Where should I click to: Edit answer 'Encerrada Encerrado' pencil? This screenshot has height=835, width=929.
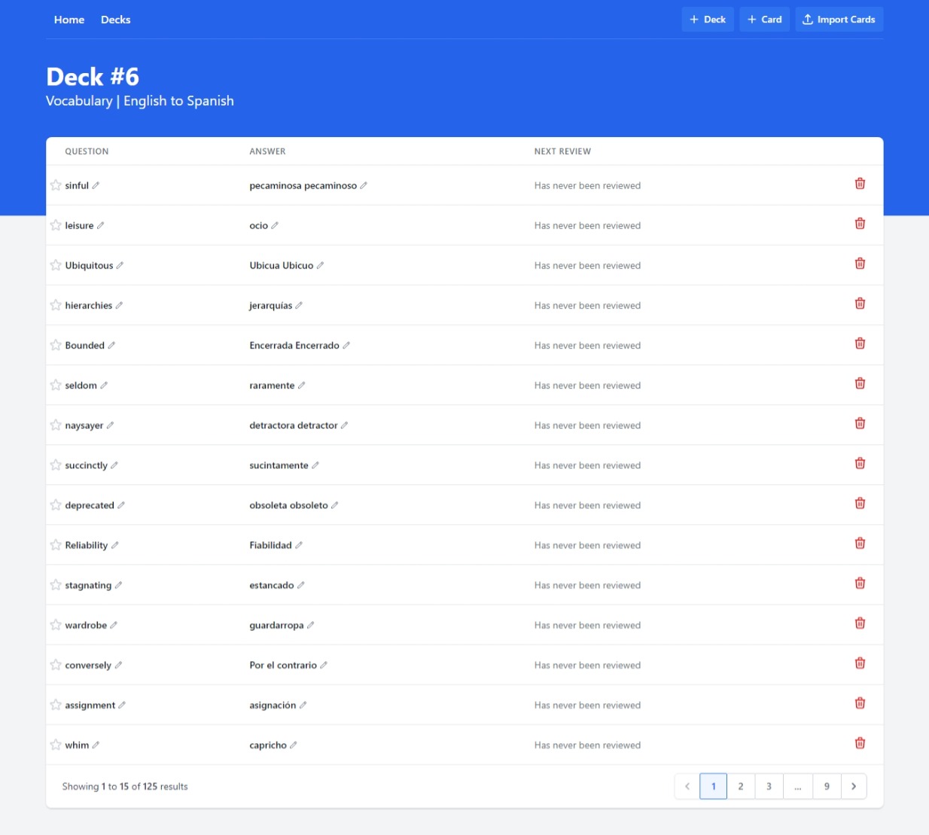tap(346, 345)
